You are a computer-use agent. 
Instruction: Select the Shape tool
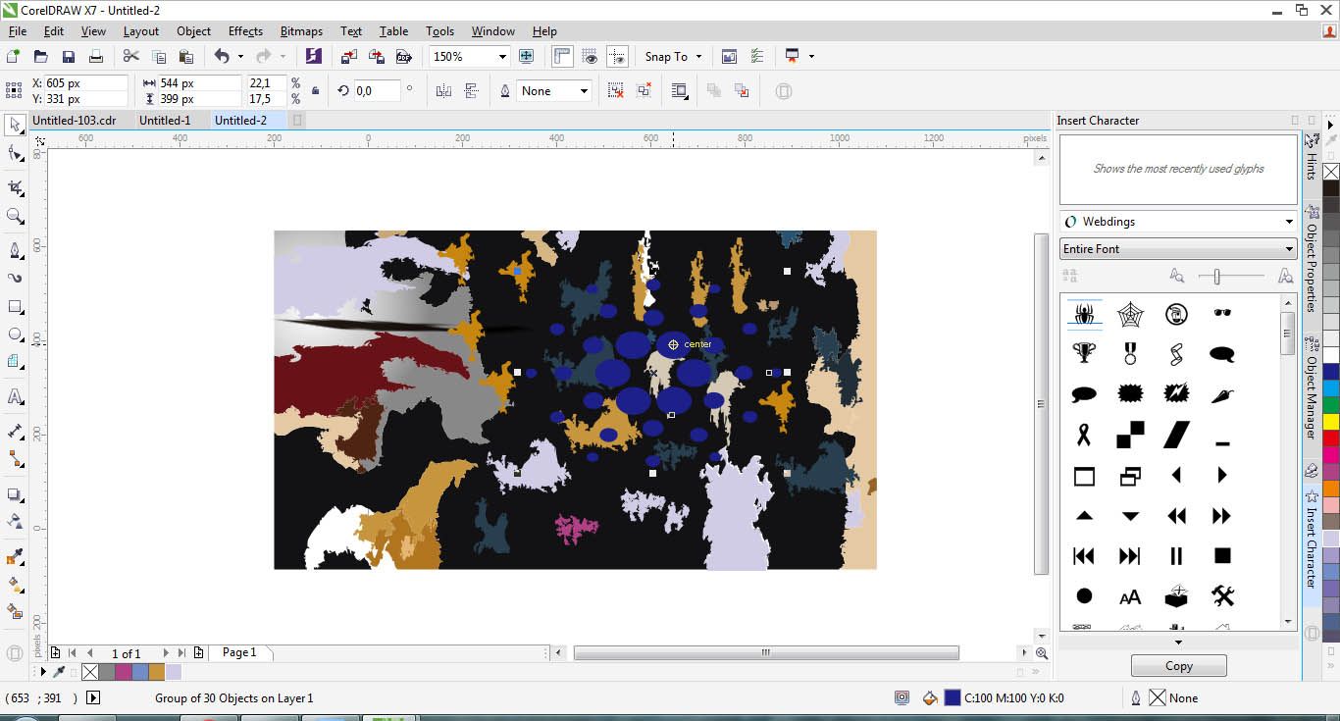pos(15,153)
